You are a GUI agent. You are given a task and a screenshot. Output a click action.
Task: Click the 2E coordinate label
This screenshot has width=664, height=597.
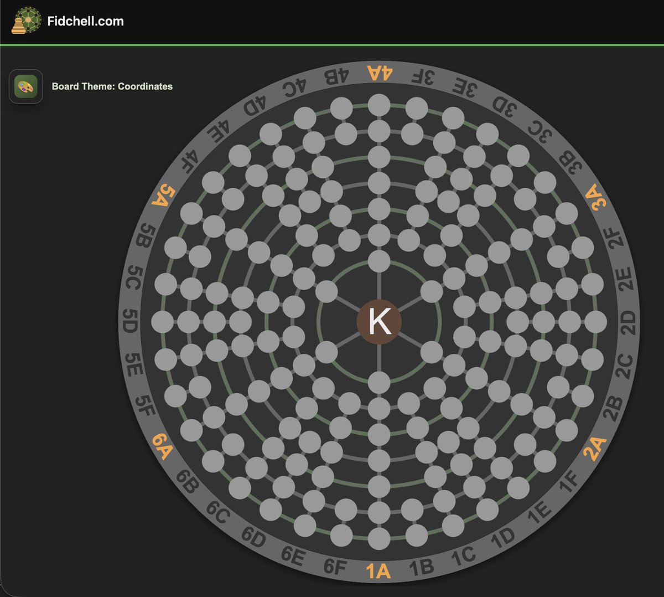tap(624, 279)
